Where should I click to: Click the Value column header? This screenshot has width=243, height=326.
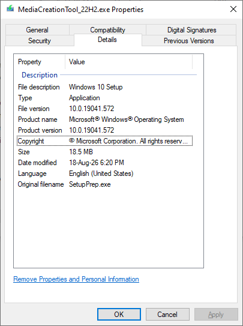pyautogui.click(x=129, y=62)
